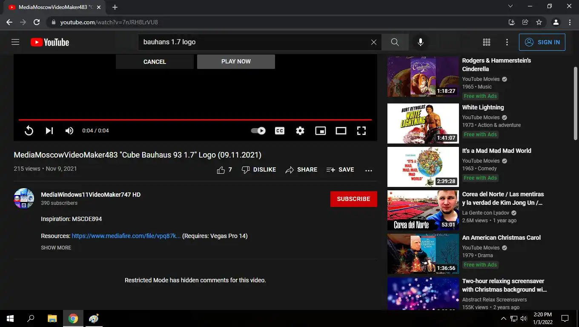Expand description with SHOW MORE
This screenshot has height=327, width=579.
[x=56, y=248]
